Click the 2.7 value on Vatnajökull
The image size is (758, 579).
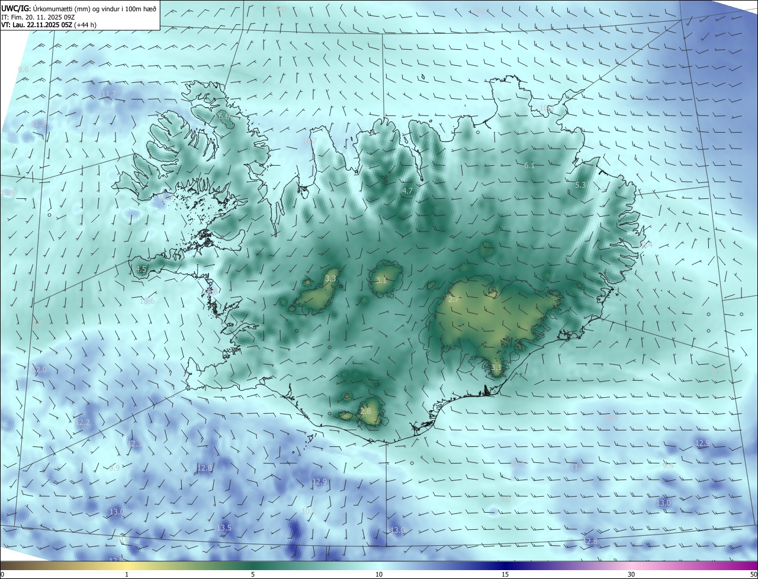tap(453, 300)
